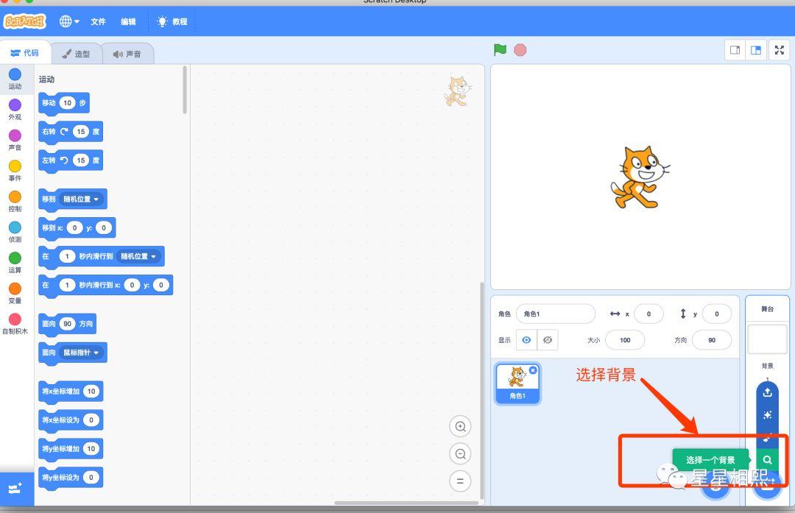Click the 右转 15 度 block
The width and height of the screenshot is (795, 513).
[71, 132]
